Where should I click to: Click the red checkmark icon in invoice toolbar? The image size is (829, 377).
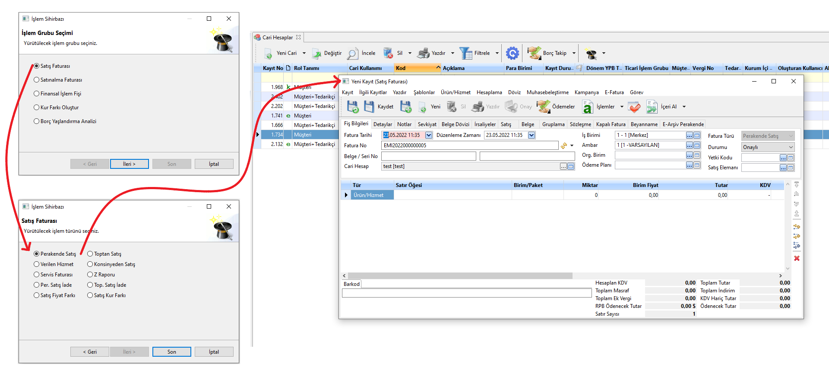(634, 107)
